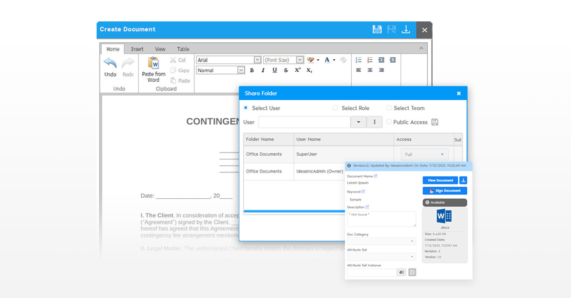Open the User dropdown arrow in Share Folder
Viewport: 571px width, 298px height.
coord(358,122)
